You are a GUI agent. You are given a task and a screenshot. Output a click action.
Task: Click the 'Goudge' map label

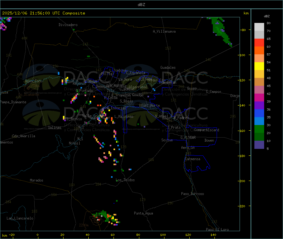click(x=138, y=95)
